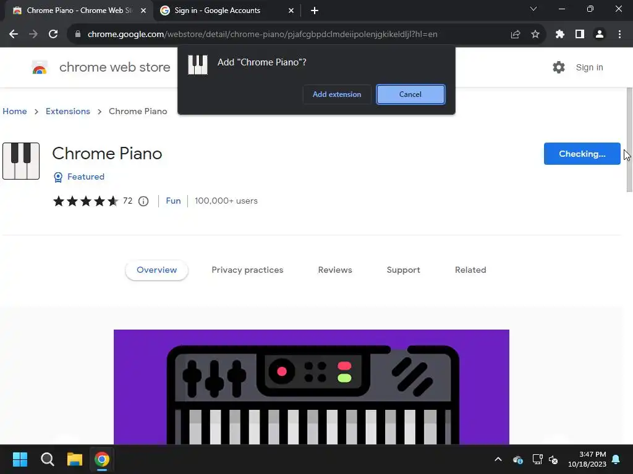The width and height of the screenshot is (633, 474).
Task: Switch to the Privacy practices tab
Action: pyautogui.click(x=247, y=270)
